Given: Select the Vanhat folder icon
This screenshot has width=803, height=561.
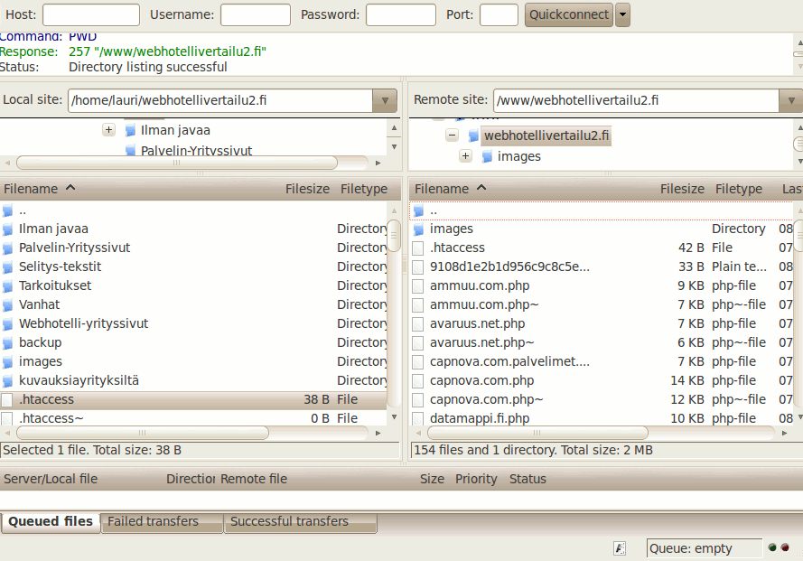Looking at the screenshot, I should [x=9, y=304].
